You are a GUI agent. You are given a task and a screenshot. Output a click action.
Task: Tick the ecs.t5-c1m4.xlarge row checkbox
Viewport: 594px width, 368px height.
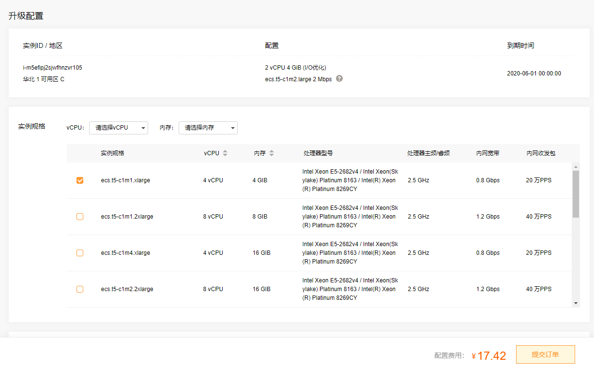[x=80, y=253]
